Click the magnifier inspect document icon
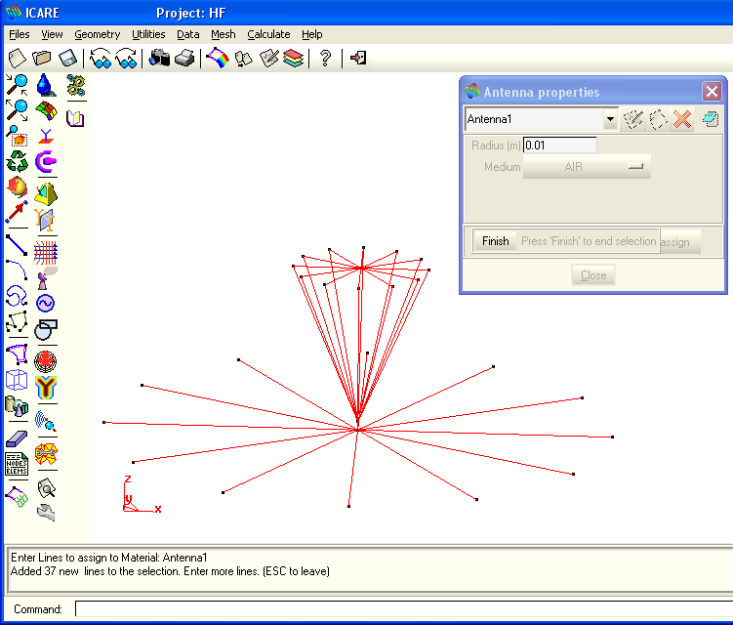Image resolution: width=733 pixels, height=625 pixels. pos(46,488)
